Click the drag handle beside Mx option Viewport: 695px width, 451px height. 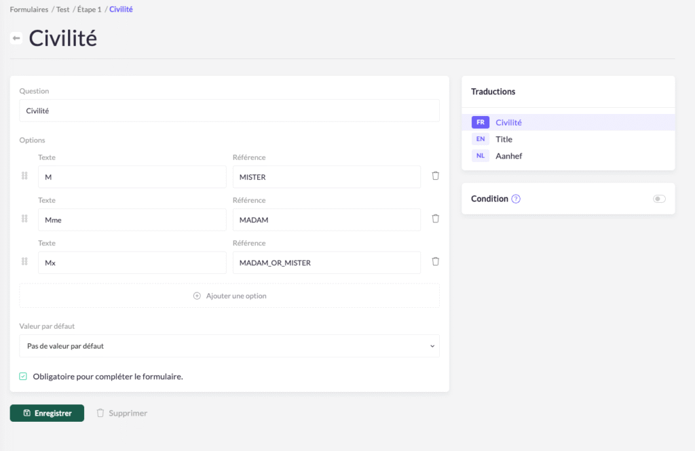pyautogui.click(x=24, y=262)
